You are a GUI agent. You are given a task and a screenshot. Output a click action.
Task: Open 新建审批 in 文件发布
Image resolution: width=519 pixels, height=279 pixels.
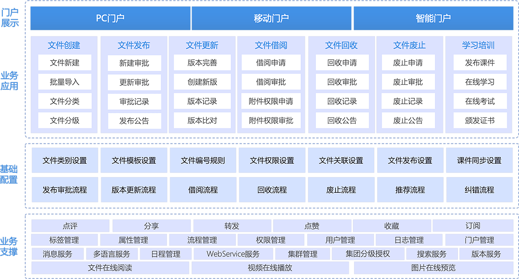(x=134, y=63)
